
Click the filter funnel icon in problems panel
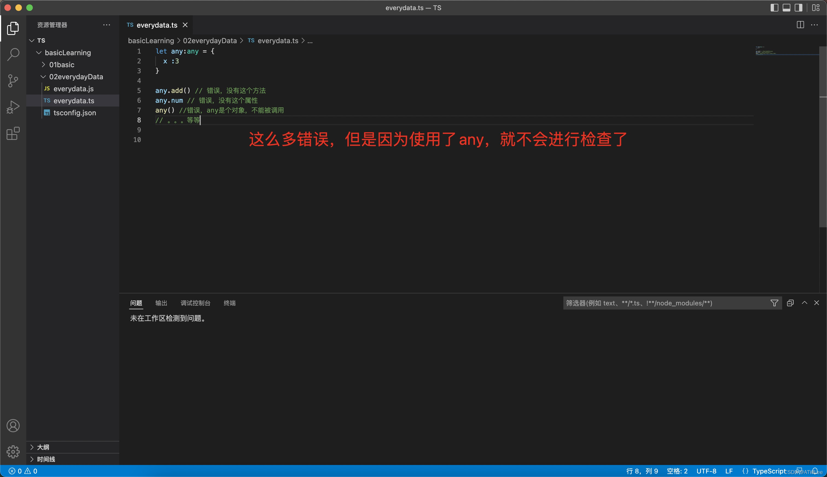click(x=774, y=303)
